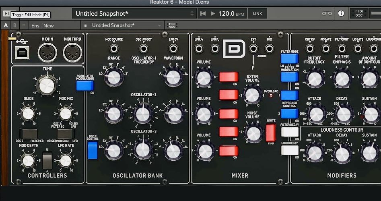Toggle the white Filter Decay switch
The height and width of the screenshot is (201, 381).
(290, 132)
